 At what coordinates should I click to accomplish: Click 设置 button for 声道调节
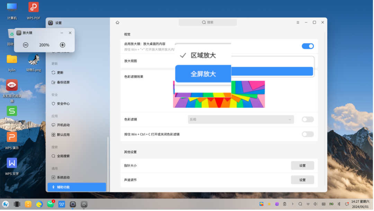pos(302,180)
